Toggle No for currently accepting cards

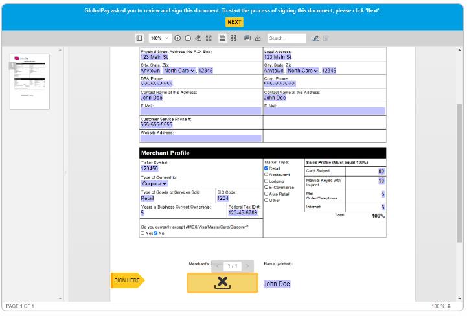[155, 233]
